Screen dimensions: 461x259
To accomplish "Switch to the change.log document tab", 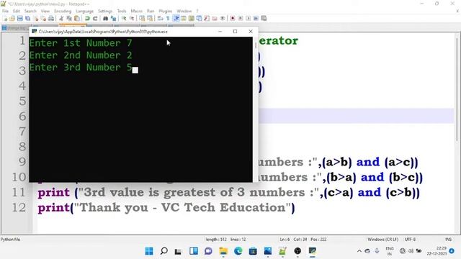I will point(14,28).
